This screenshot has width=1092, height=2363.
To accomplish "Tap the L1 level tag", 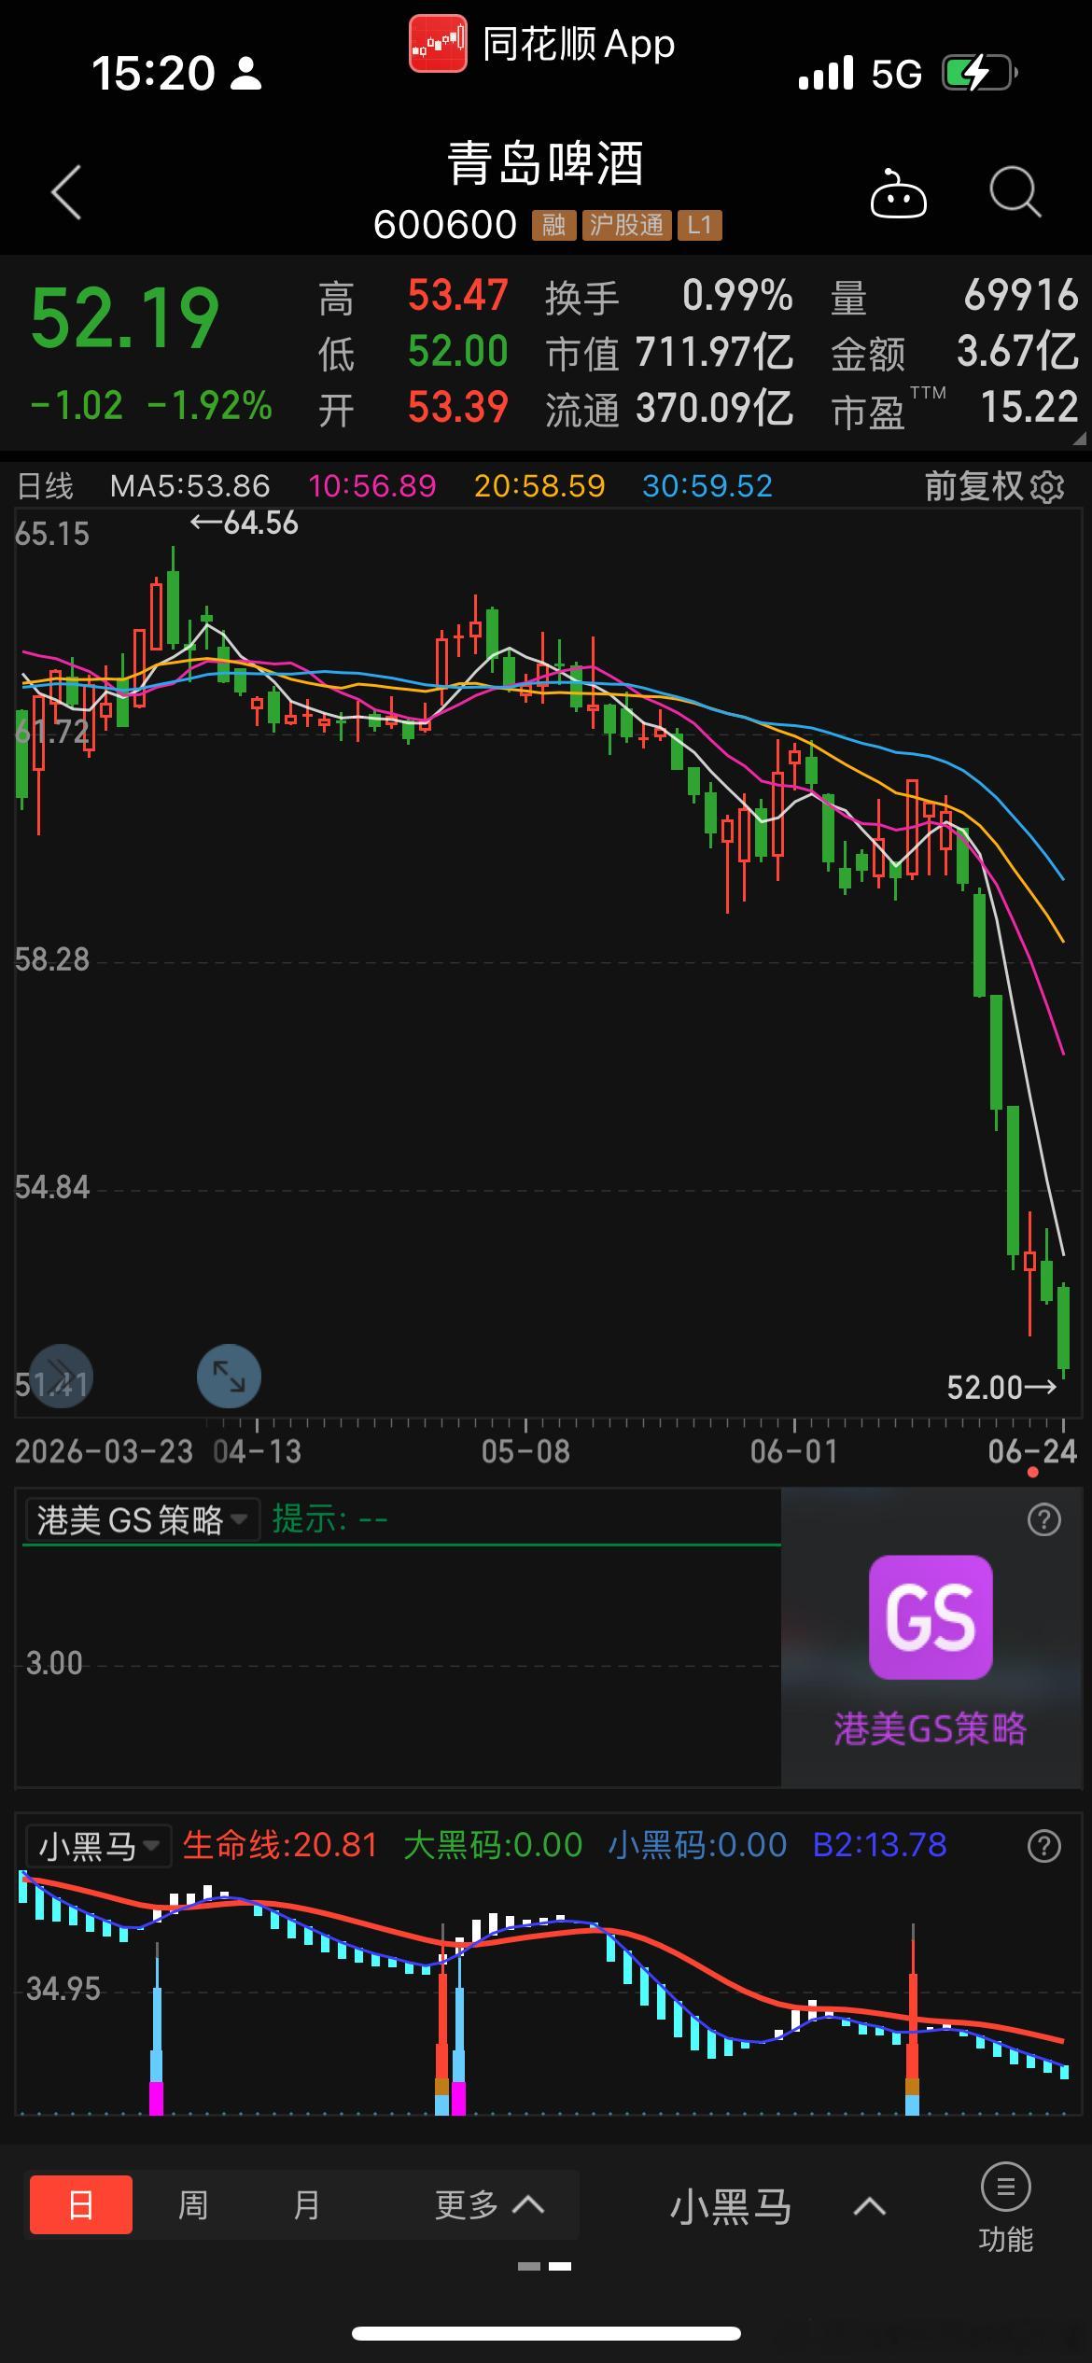I will click(700, 225).
